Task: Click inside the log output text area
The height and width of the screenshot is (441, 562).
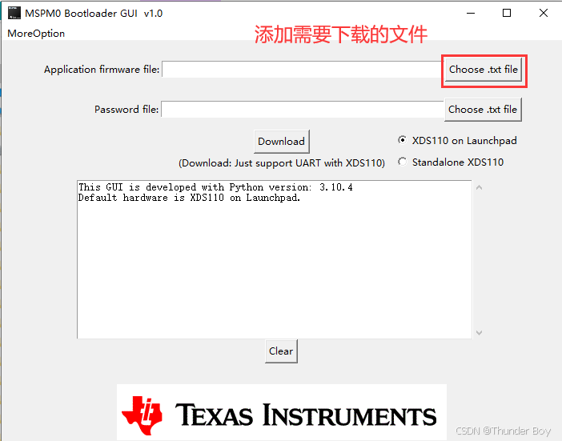Action: pyautogui.click(x=274, y=259)
